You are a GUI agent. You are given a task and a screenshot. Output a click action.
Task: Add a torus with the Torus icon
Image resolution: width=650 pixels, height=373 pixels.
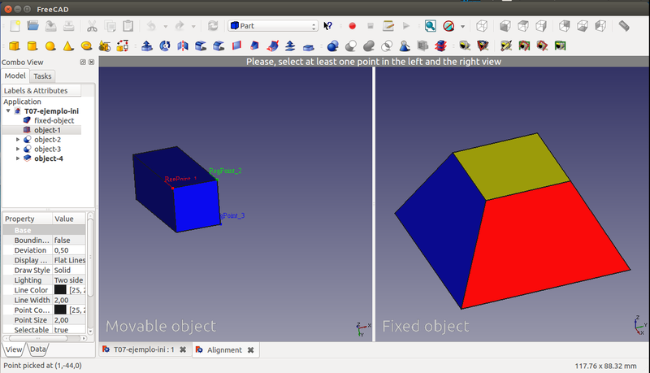(86, 46)
